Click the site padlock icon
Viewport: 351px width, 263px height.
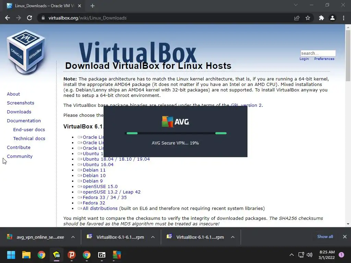click(43, 18)
